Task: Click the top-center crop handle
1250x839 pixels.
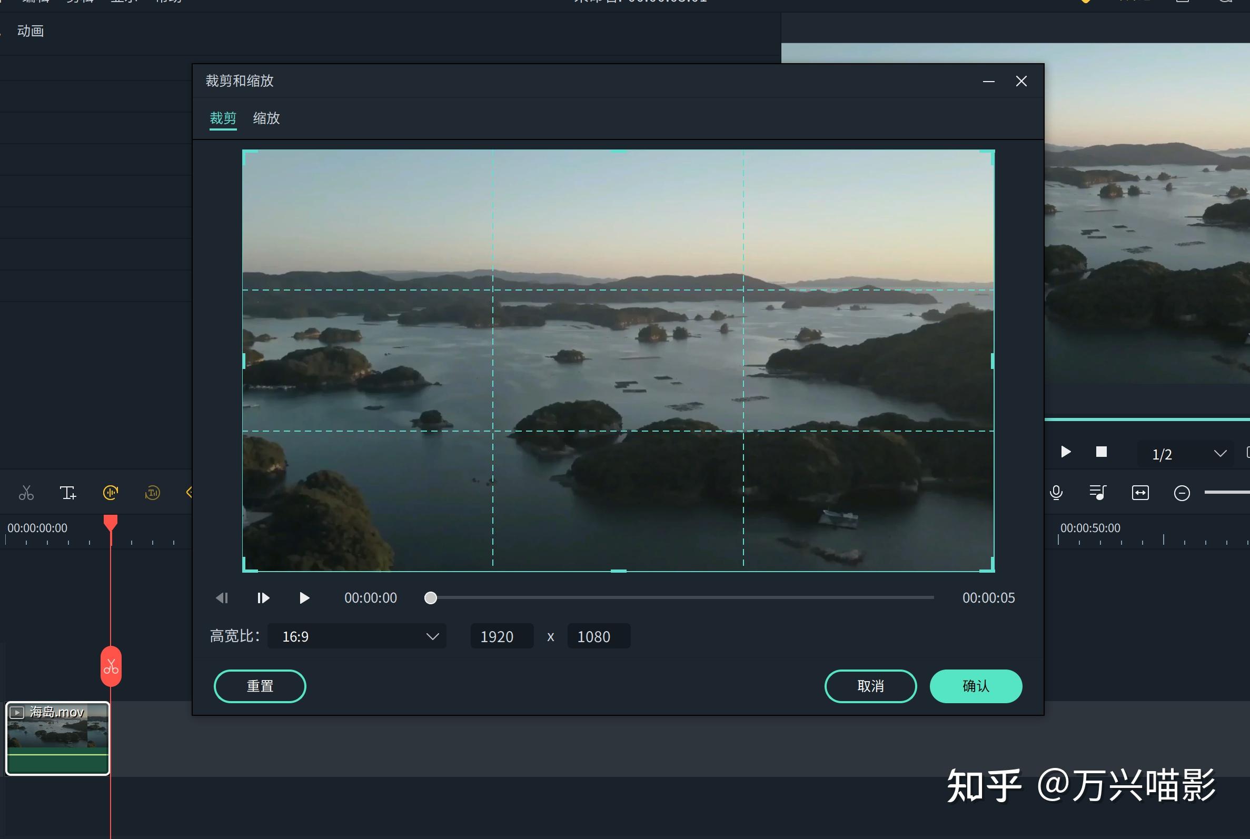Action: 619,152
